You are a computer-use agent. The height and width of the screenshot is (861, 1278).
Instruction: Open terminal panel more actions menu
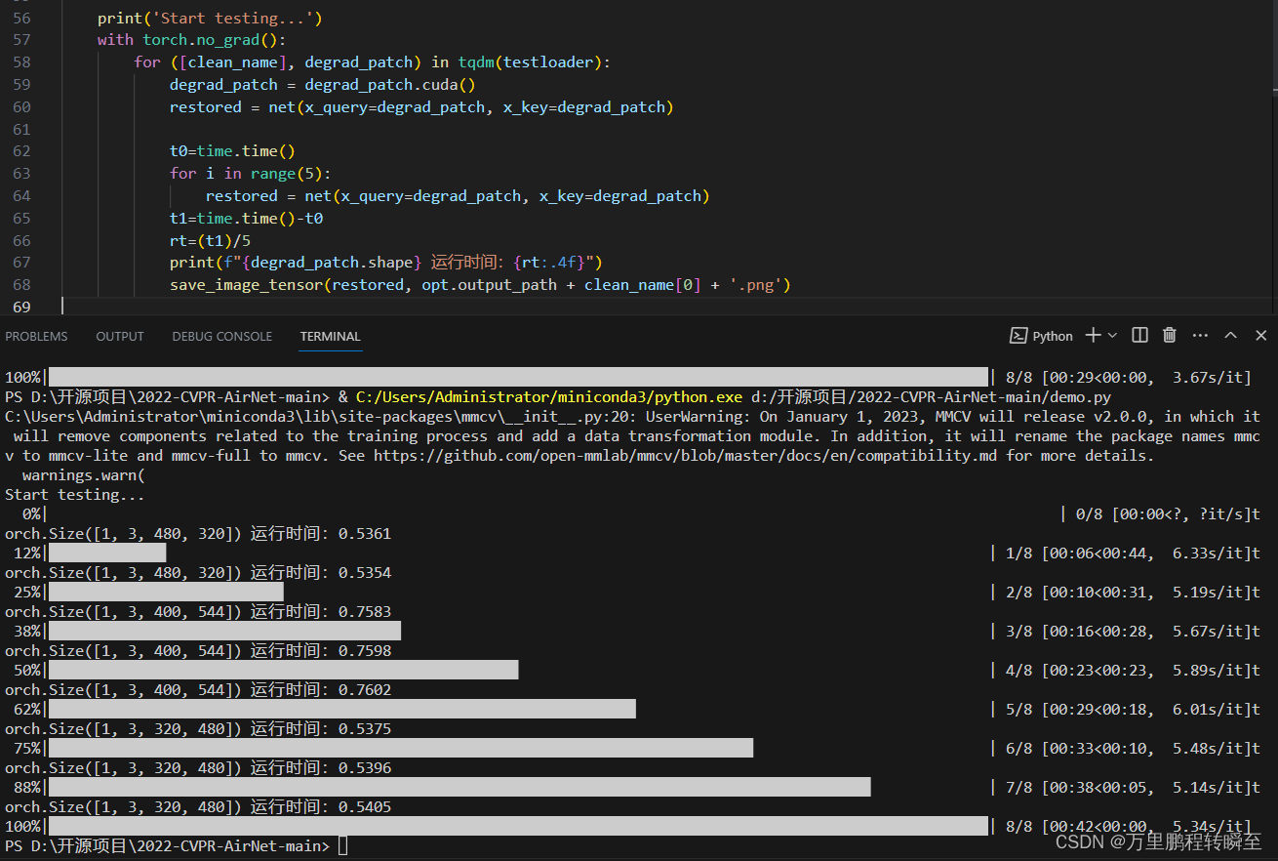point(1201,335)
